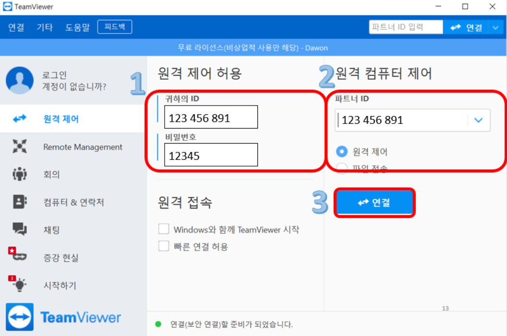Click the 계정이 없습니까? link
Image resolution: width=507 pixels, height=336 pixels.
(x=74, y=86)
